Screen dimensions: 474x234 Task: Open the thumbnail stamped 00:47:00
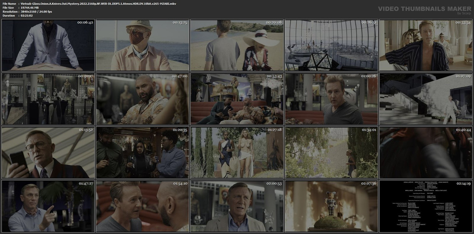143,99
